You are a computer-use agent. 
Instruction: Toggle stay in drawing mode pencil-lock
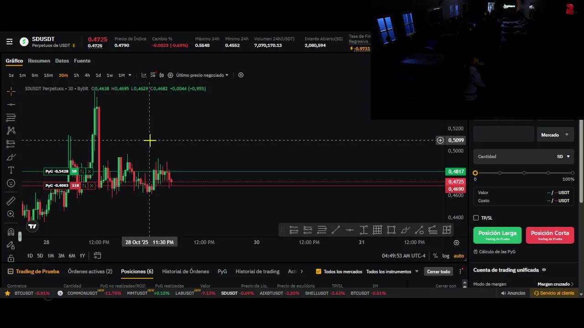[x=11, y=245]
